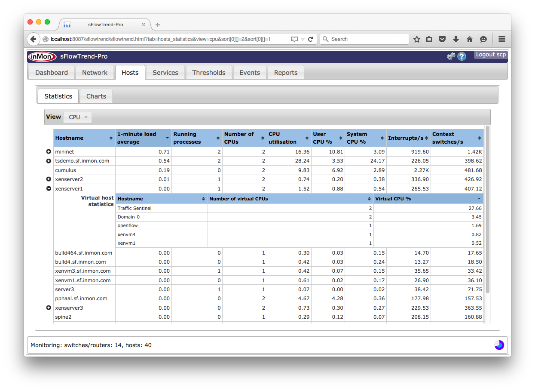
Task: Open the Reports tab
Action: [x=286, y=73]
